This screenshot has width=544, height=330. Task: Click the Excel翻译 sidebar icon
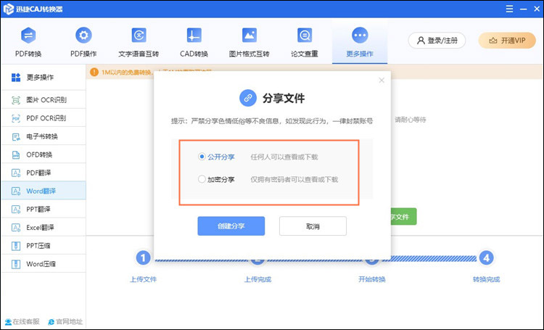tap(16, 228)
